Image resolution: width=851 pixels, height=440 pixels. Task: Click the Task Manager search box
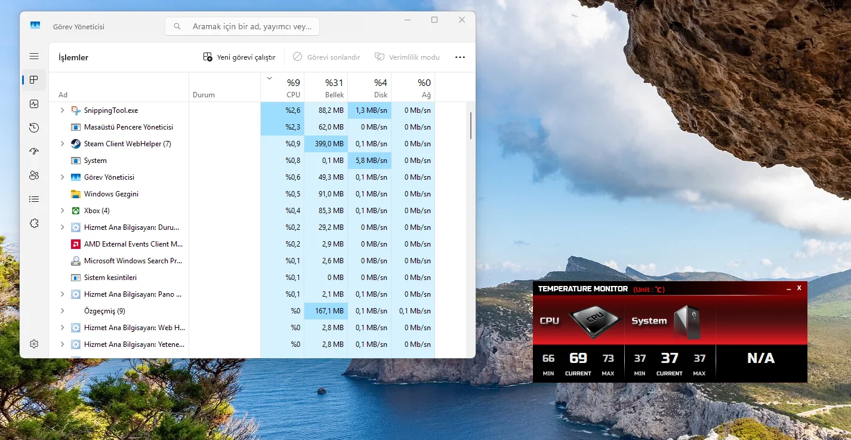pyautogui.click(x=242, y=27)
